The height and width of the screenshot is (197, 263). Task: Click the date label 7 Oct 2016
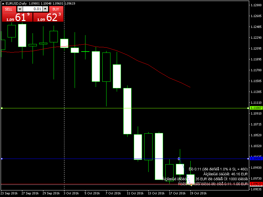113,193
